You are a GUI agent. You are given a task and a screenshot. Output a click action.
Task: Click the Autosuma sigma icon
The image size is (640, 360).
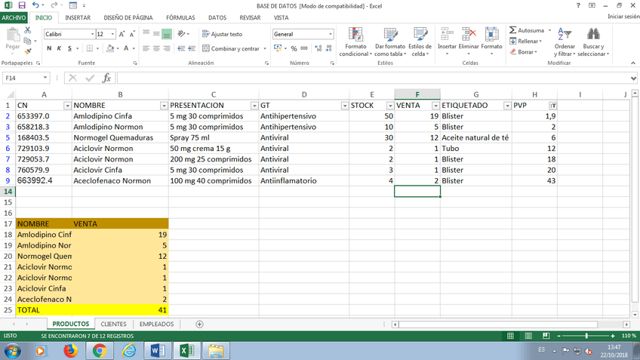(x=513, y=30)
